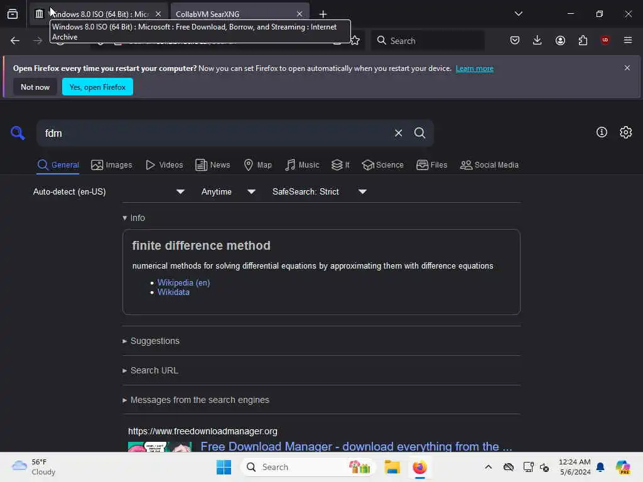Open the Downloads panel
Viewport: 643px width, 482px height.
click(538, 40)
